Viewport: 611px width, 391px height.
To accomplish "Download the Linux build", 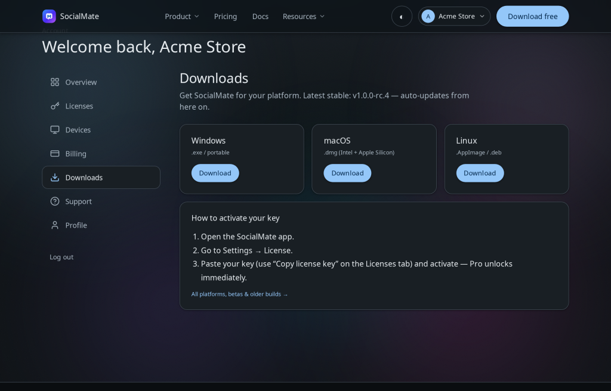I will pos(480,173).
